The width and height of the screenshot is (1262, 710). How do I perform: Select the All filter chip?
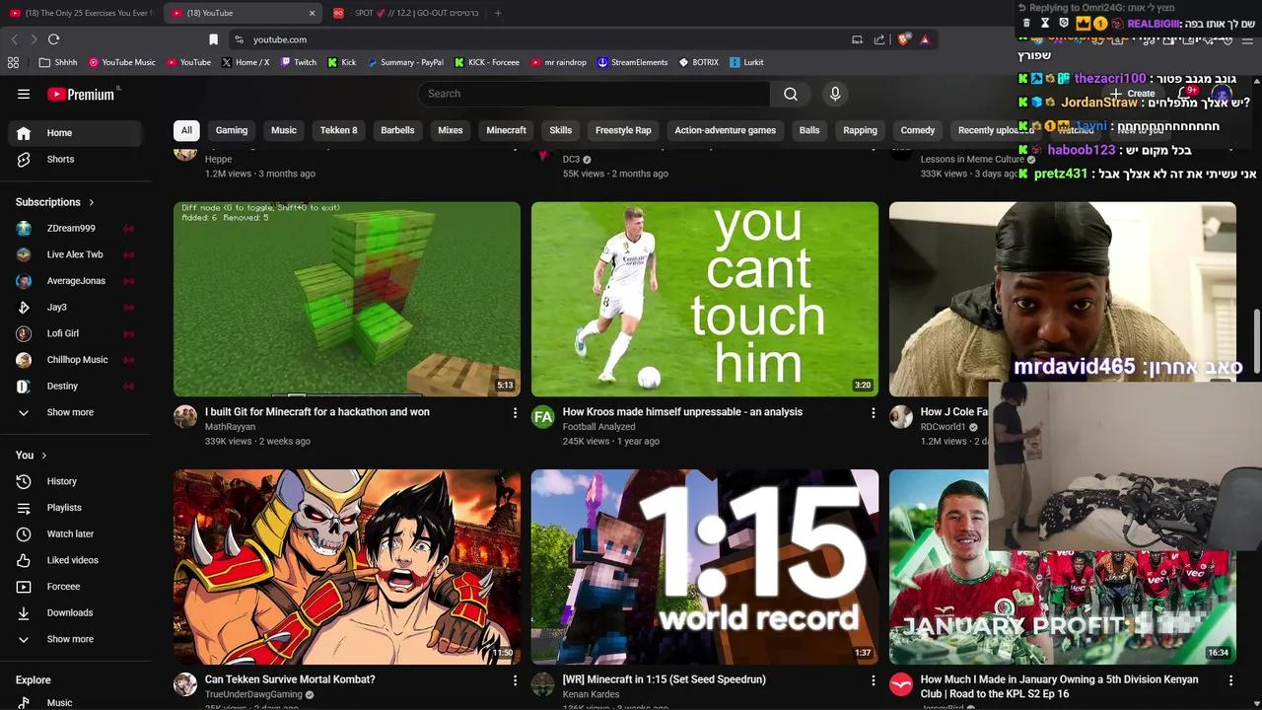tap(186, 130)
